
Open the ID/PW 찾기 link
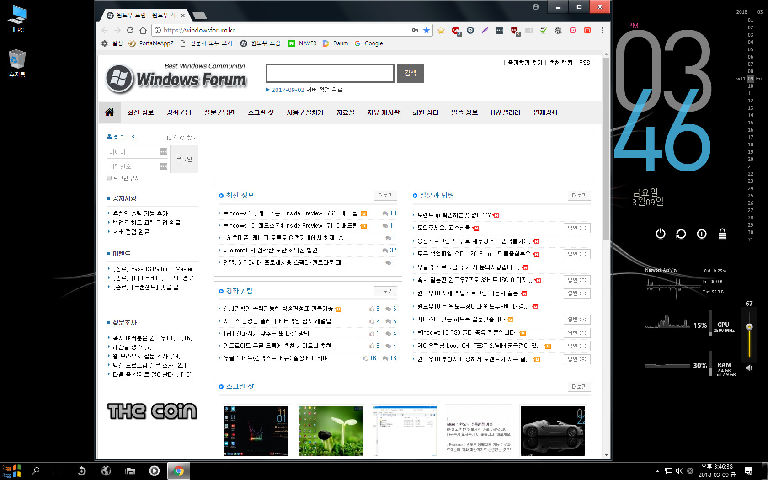pos(182,138)
